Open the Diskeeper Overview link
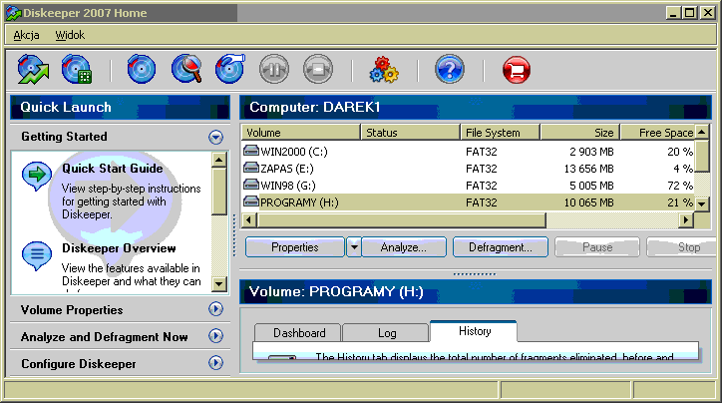 point(119,248)
